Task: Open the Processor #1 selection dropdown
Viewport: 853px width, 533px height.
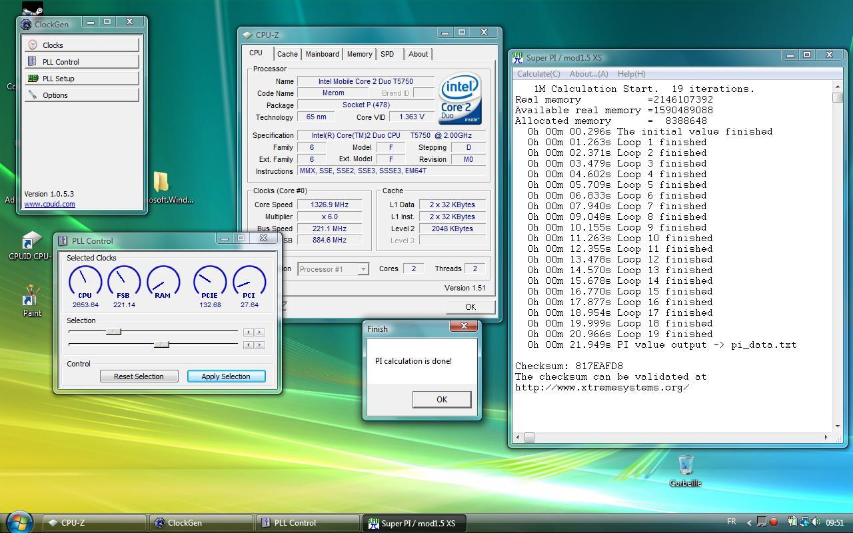Action: 333,269
